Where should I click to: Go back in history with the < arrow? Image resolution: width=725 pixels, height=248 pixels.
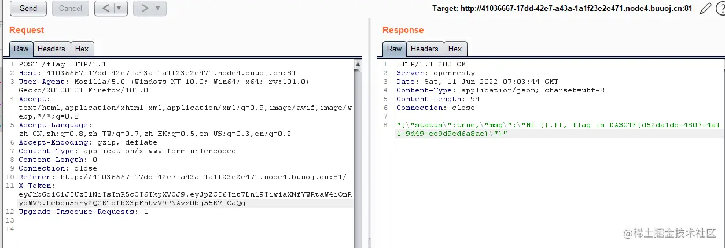pos(104,8)
